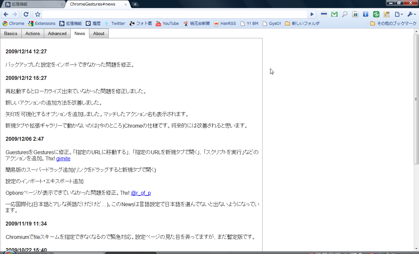Switch to the Basics tab
This screenshot has height=254, width=419.
point(11,33)
